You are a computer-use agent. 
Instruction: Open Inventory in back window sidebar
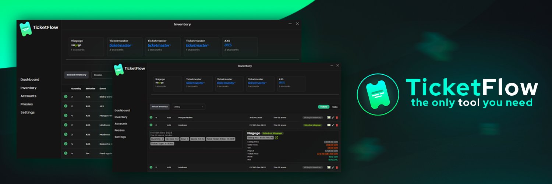(x=28, y=88)
